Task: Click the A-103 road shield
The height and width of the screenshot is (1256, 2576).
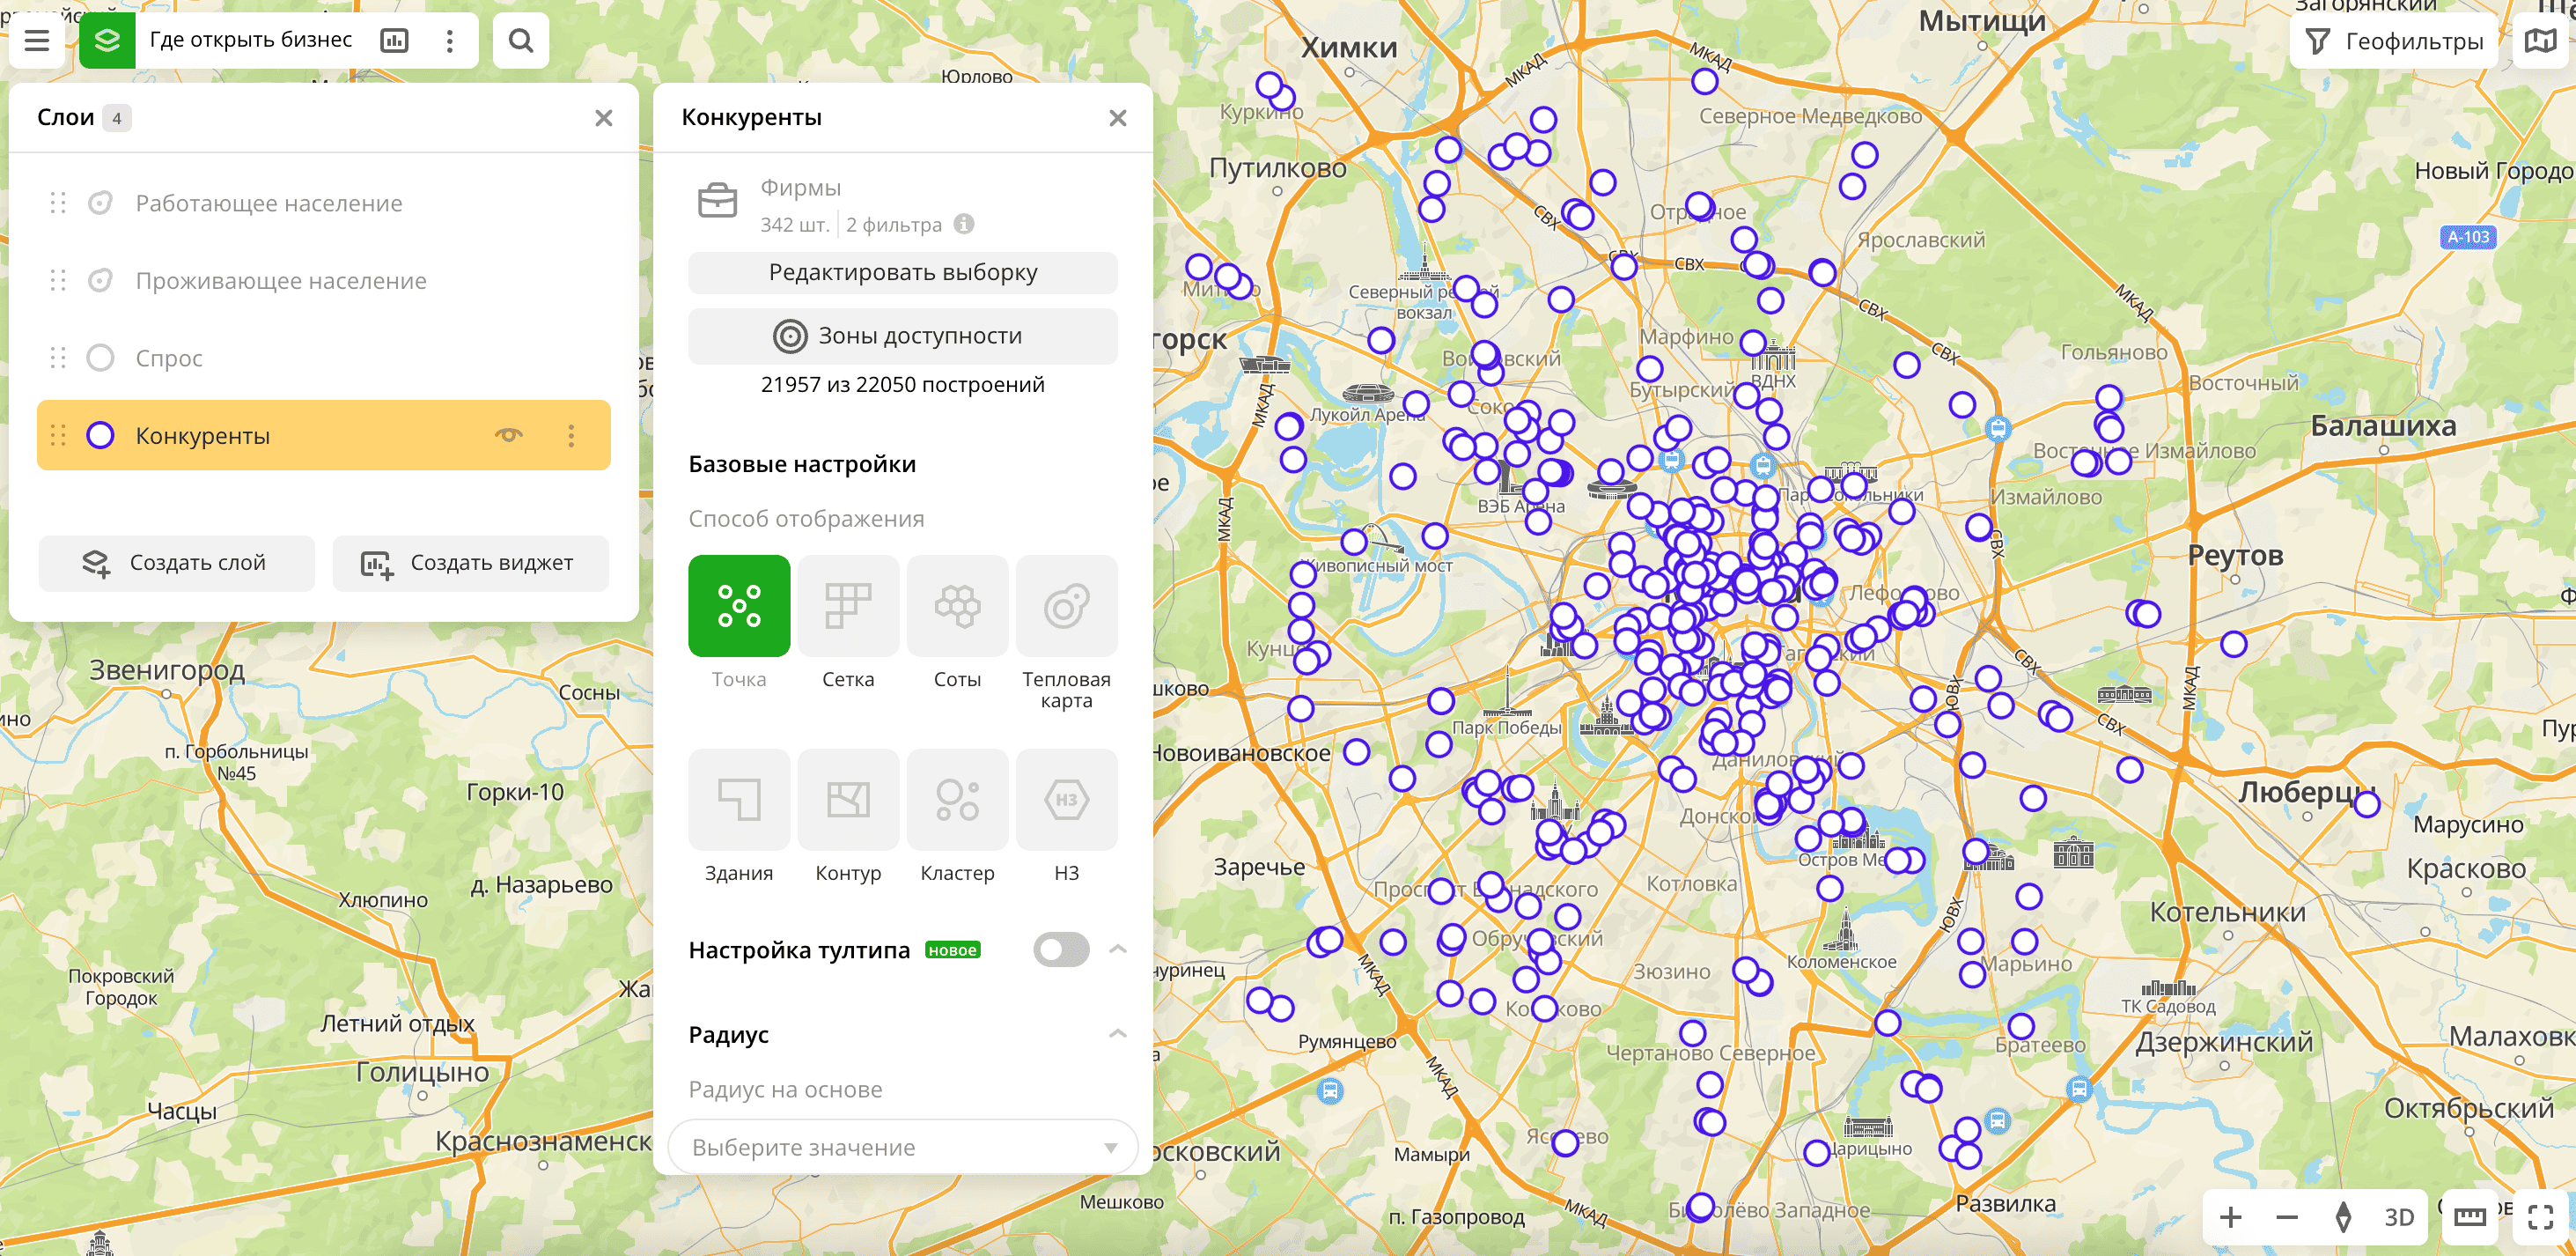Action: [2468, 237]
